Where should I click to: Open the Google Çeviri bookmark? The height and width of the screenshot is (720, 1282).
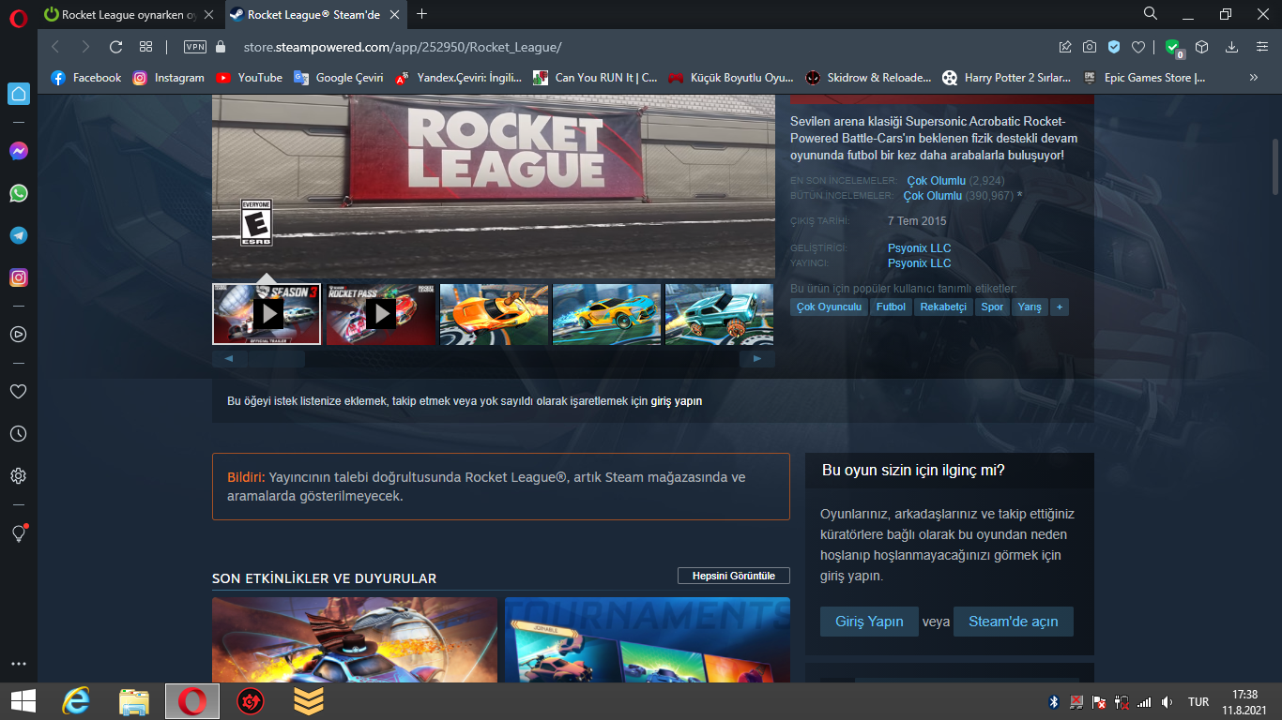tap(338, 78)
